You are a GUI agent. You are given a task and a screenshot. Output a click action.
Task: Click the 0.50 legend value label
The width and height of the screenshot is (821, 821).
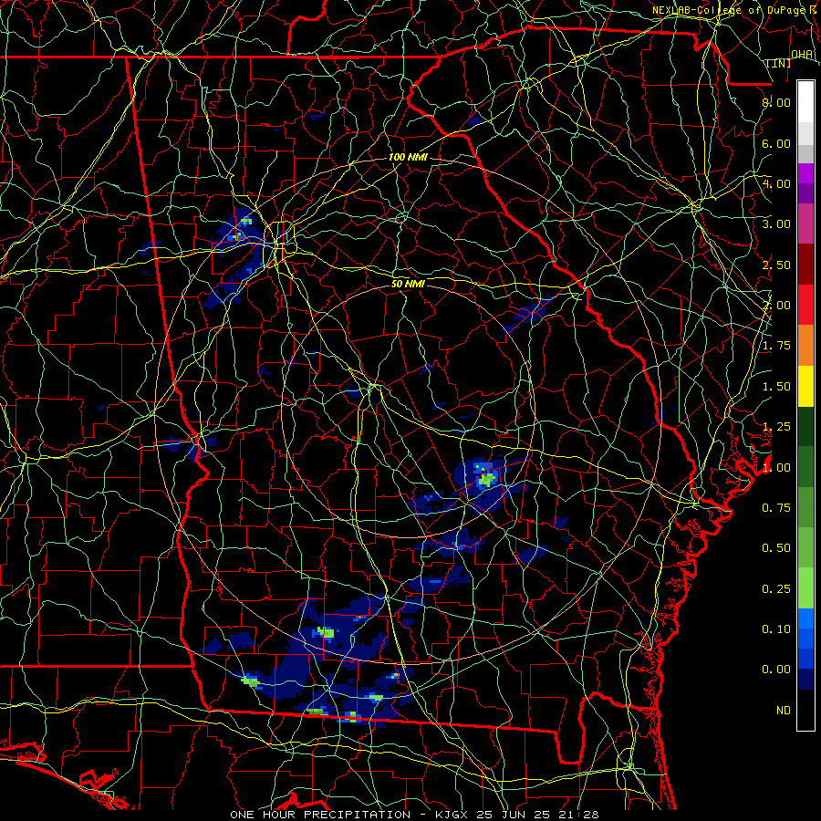[x=776, y=548]
